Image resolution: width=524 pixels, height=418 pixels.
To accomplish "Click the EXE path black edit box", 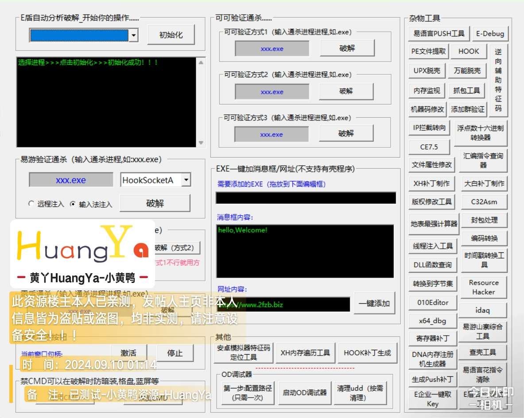I will (306, 198).
